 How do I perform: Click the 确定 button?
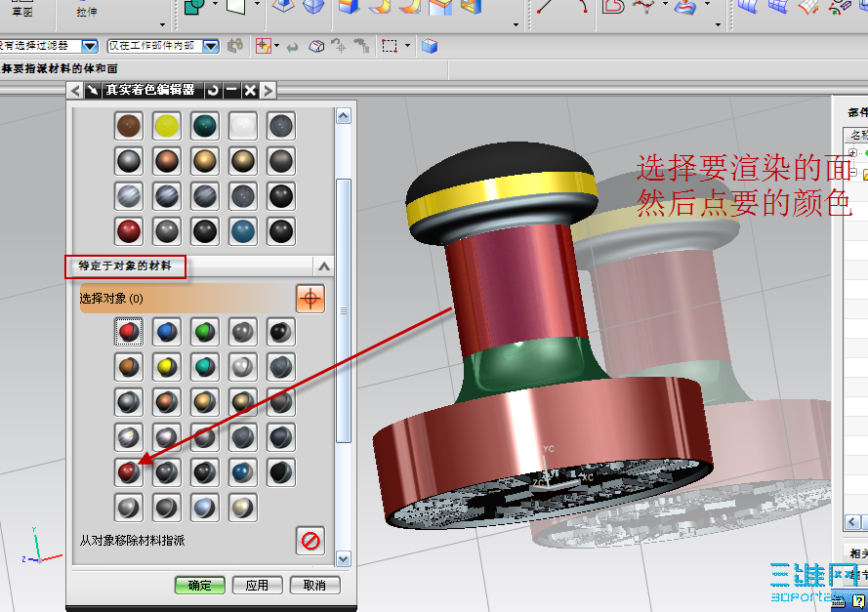200,585
